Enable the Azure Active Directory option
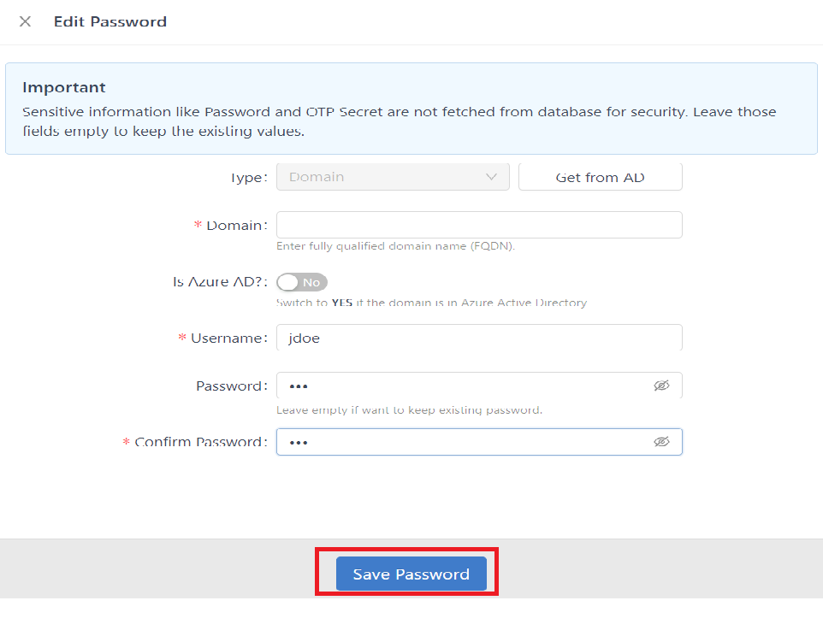This screenshot has width=823, height=630. [x=301, y=282]
